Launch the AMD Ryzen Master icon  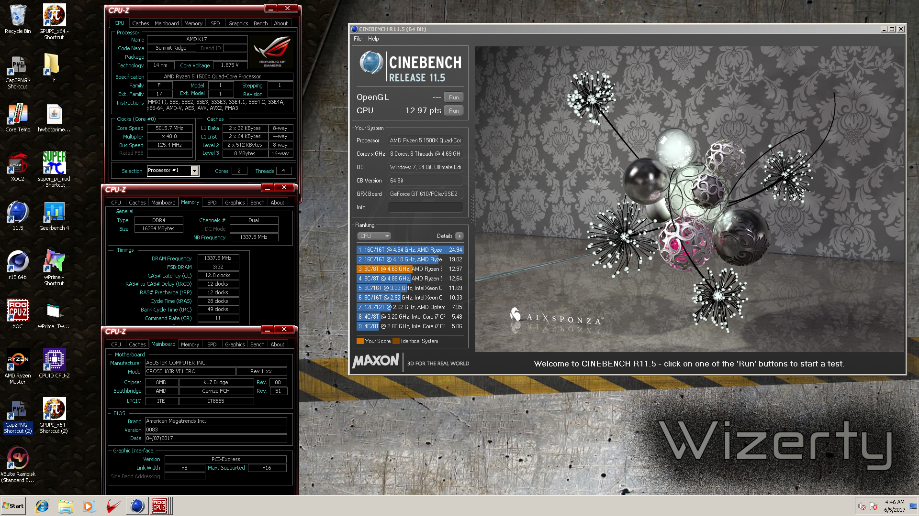point(18,366)
